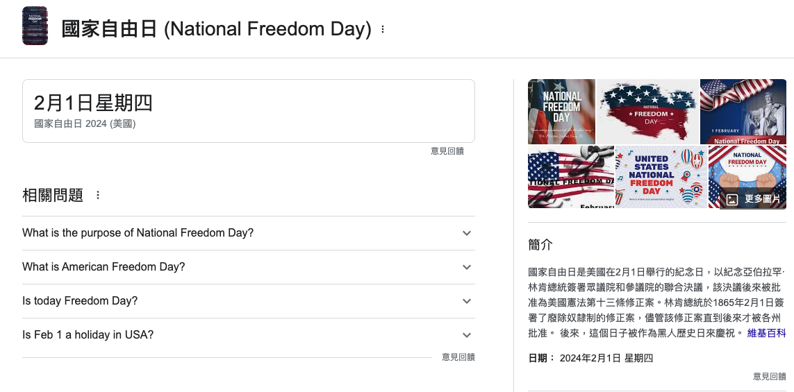Viewport: 794px width, 392px height.
Task: Open the 維基百科 link
Action: click(767, 333)
